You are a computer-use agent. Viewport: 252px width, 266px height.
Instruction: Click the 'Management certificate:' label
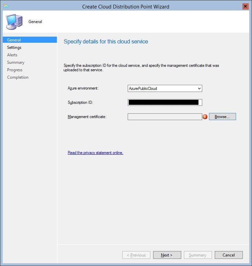[x=87, y=117]
